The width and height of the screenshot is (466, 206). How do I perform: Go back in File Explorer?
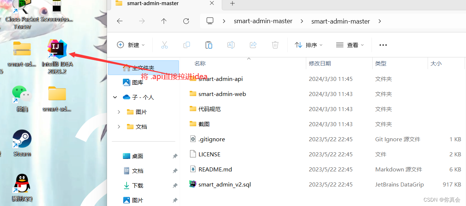coord(120,21)
